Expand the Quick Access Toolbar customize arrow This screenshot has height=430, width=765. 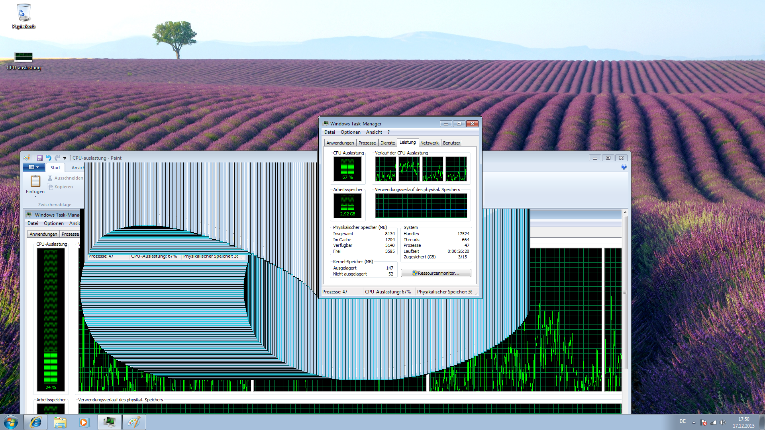(x=65, y=158)
